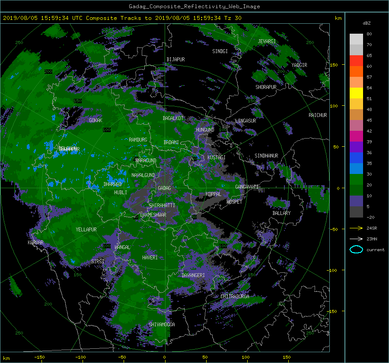Click the Gadag_Composite_Reflectivity_Web_Image title

(194, 6)
